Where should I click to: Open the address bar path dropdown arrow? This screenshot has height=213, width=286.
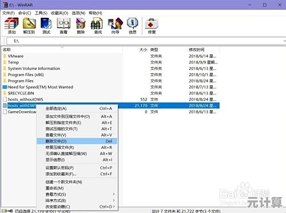pos(284,41)
